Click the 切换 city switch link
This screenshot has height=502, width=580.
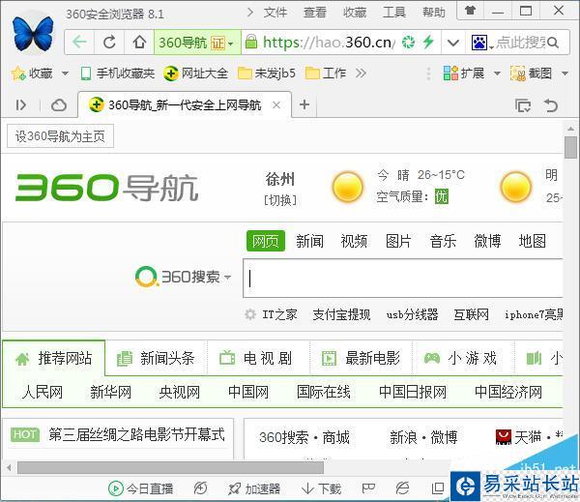point(280,200)
